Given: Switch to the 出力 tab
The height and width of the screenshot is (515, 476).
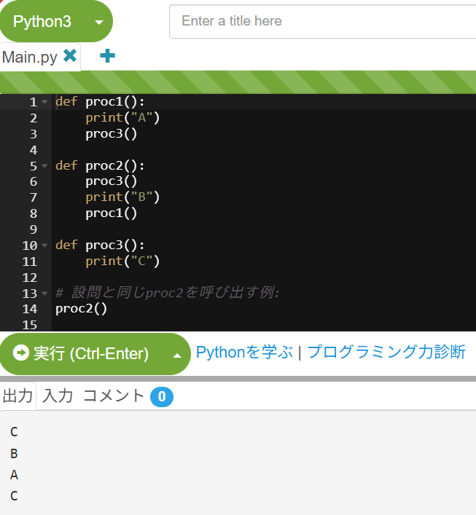Looking at the screenshot, I should [x=17, y=396].
